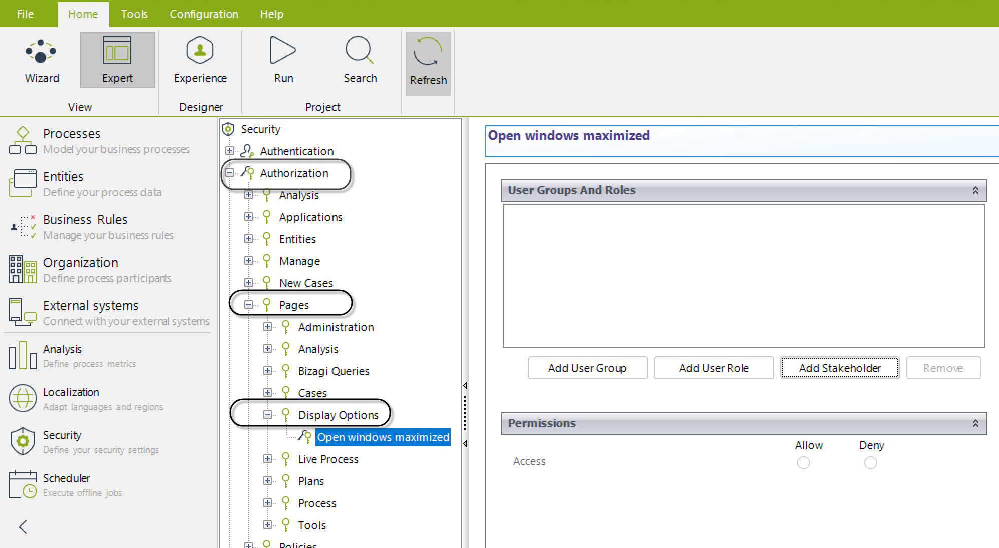Open the Wizard view

(42, 60)
